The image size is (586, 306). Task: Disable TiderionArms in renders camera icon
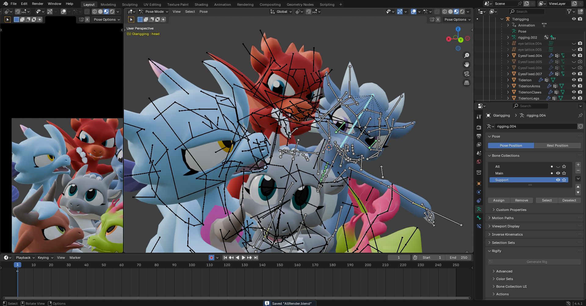(x=580, y=86)
